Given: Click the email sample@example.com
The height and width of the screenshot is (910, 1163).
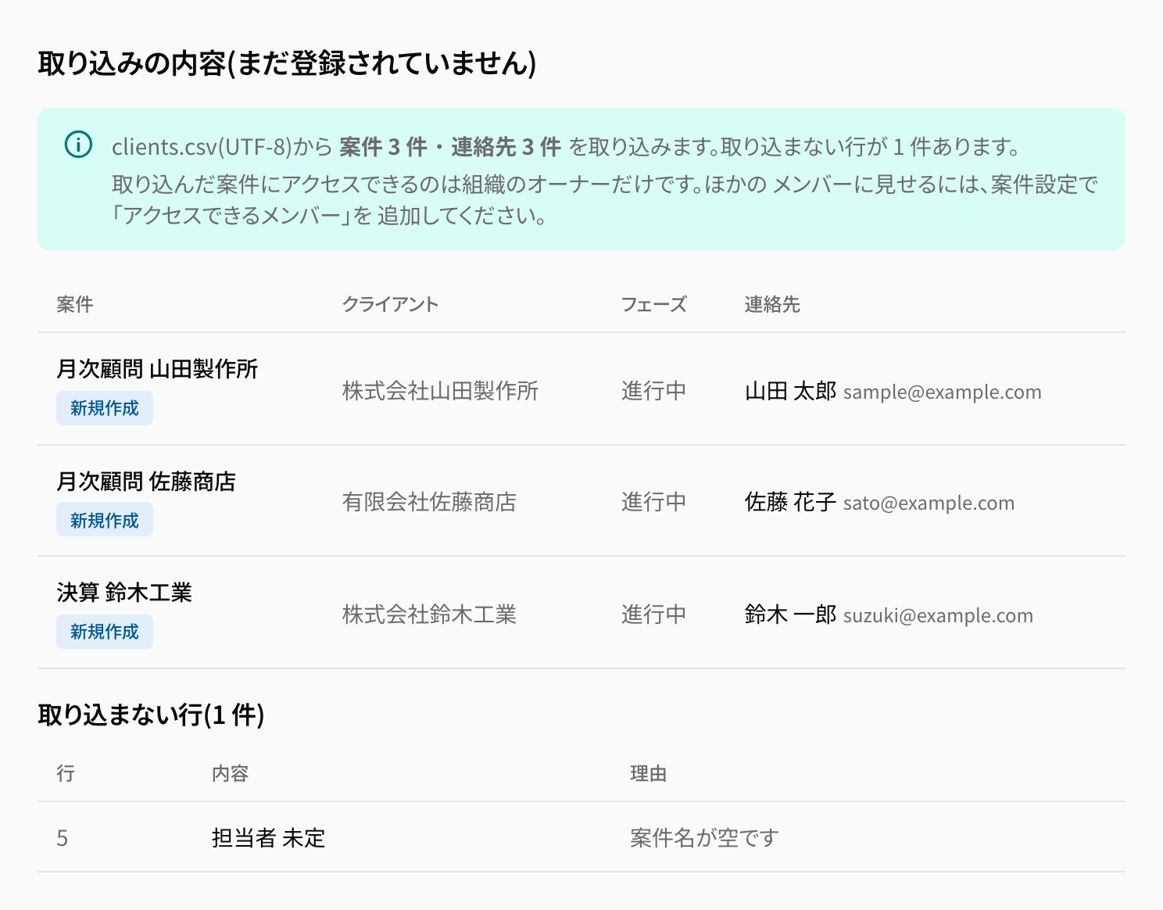Looking at the screenshot, I should pos(943,392).
